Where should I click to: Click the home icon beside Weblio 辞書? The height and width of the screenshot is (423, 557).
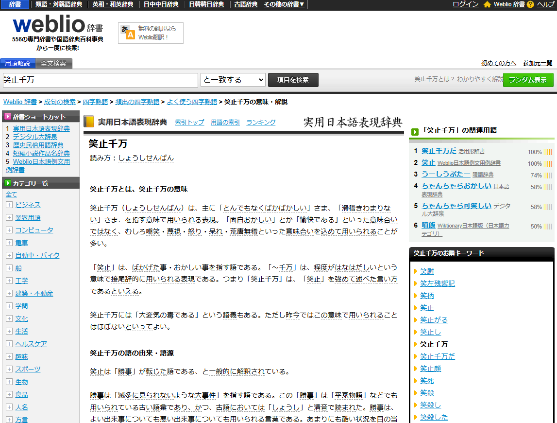coord(487,4)
